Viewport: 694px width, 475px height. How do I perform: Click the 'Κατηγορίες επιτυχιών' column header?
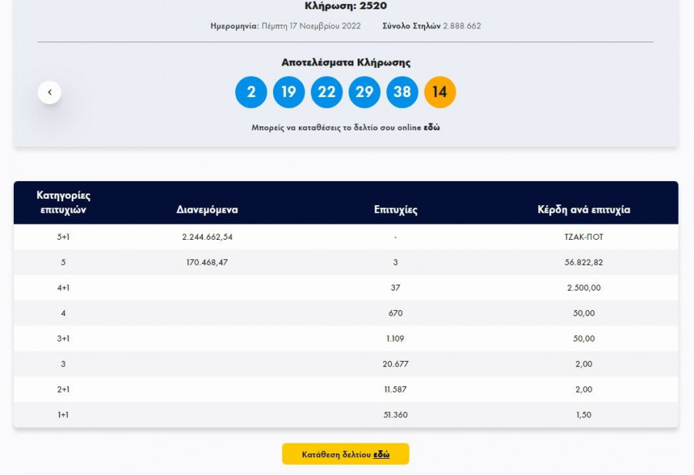63,202
